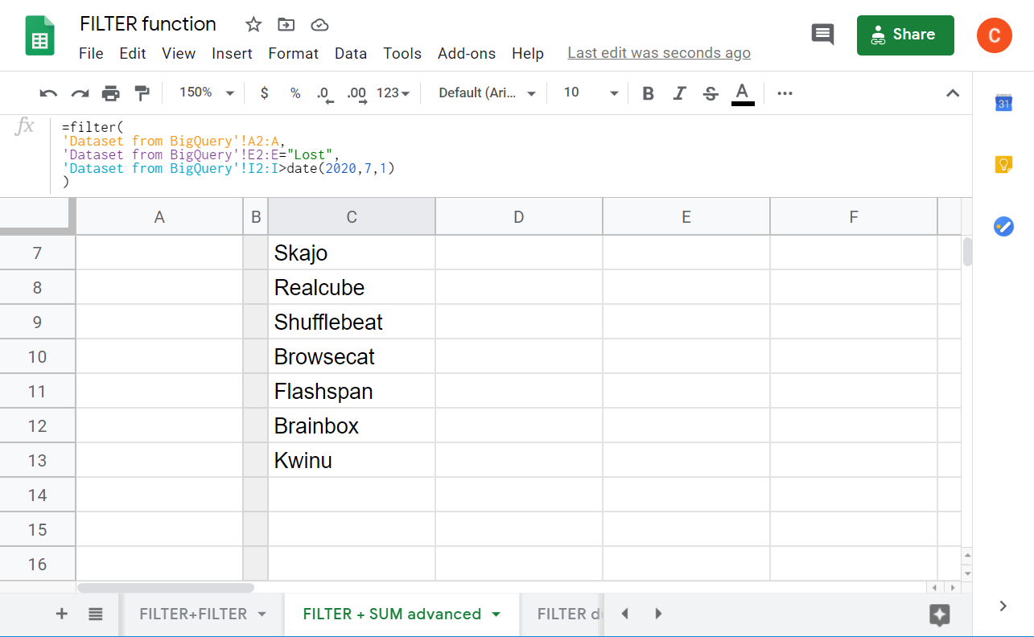Apply strikethrough formatting
The width and height of the screenshot is (1034, 637).
pos(710,93)
